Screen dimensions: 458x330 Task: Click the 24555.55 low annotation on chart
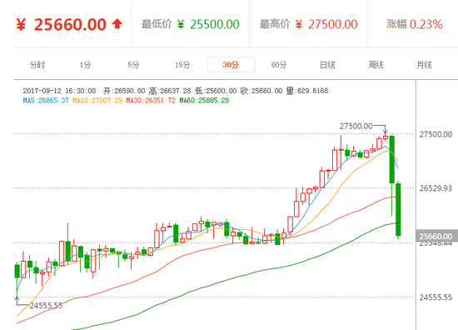46,306
